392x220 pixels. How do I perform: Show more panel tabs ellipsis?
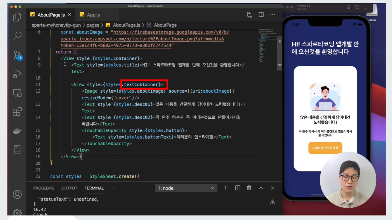click(114, 188)
